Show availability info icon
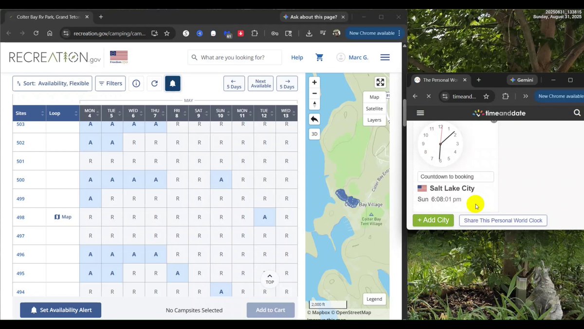 [x=136, y=83]
